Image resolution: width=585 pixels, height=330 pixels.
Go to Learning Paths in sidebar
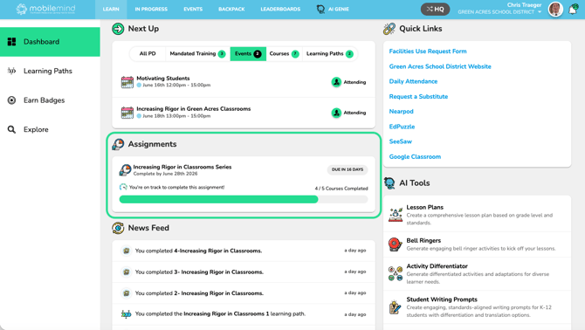[x=48, y=71]
